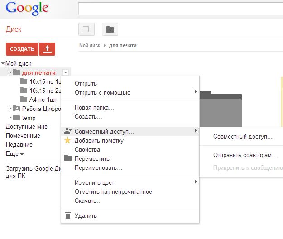This screenshot has width=283, height=239.
Task: Open the Изменить цвет submenu arrow
Action: [x=196, y=182]
